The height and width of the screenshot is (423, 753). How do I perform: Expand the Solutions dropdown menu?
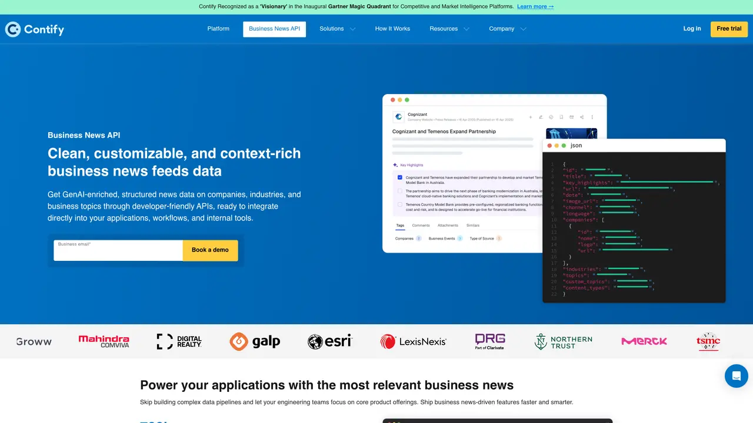(x=338, y=29)
